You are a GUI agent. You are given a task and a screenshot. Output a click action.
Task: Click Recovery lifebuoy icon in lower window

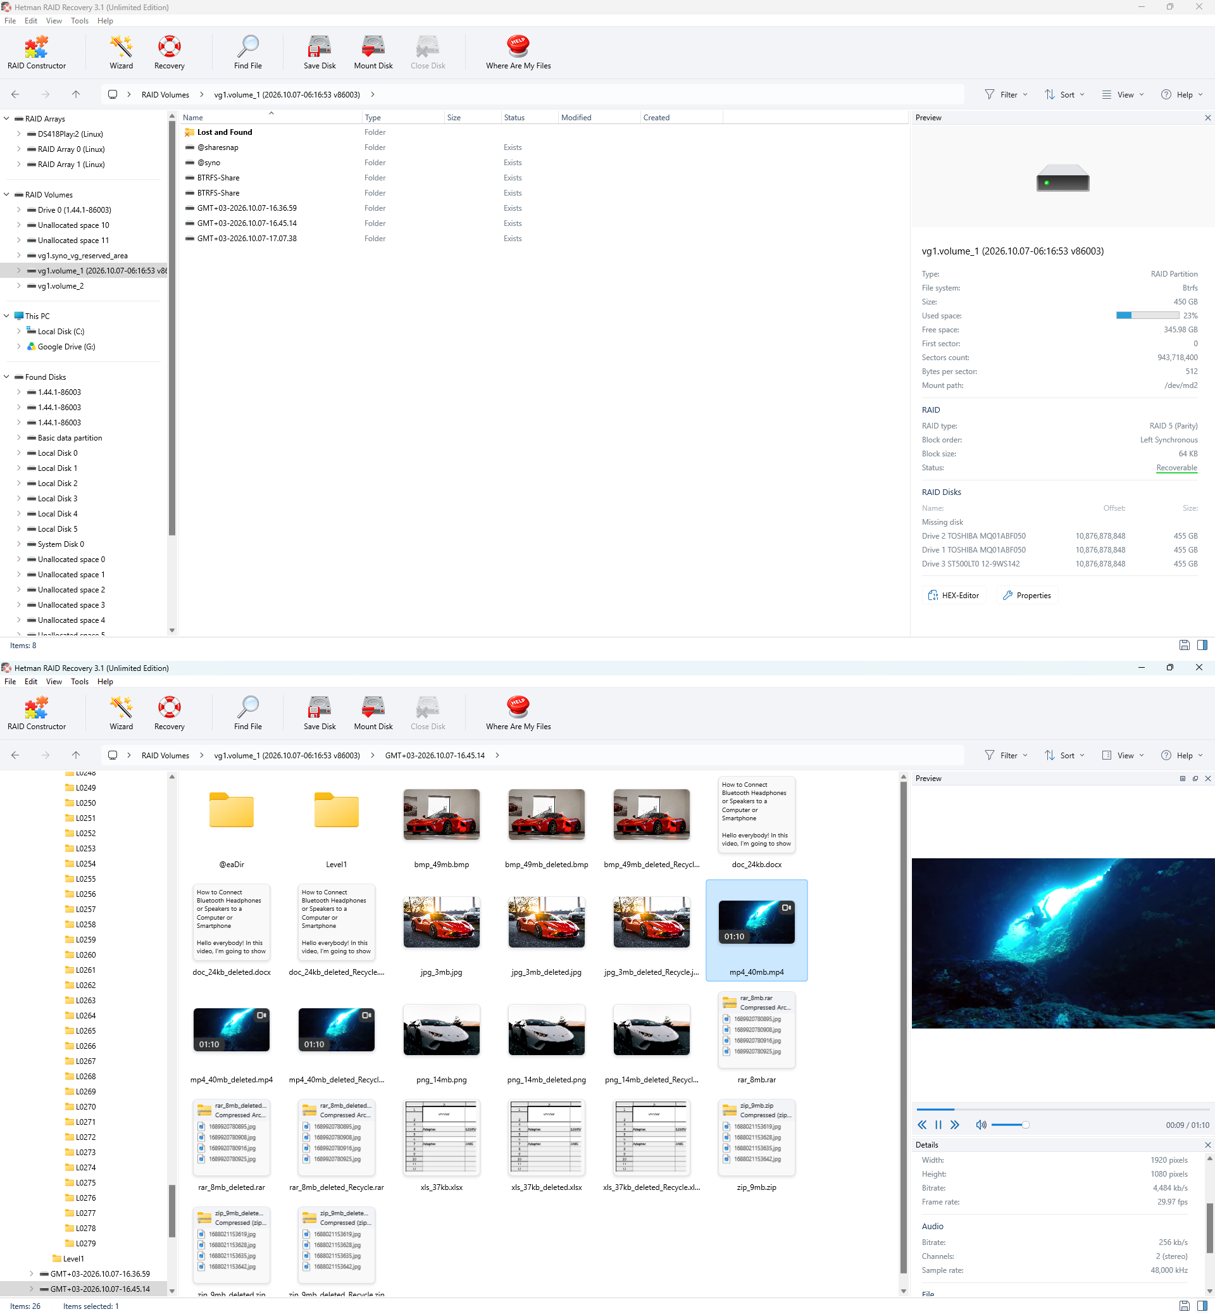169,707
